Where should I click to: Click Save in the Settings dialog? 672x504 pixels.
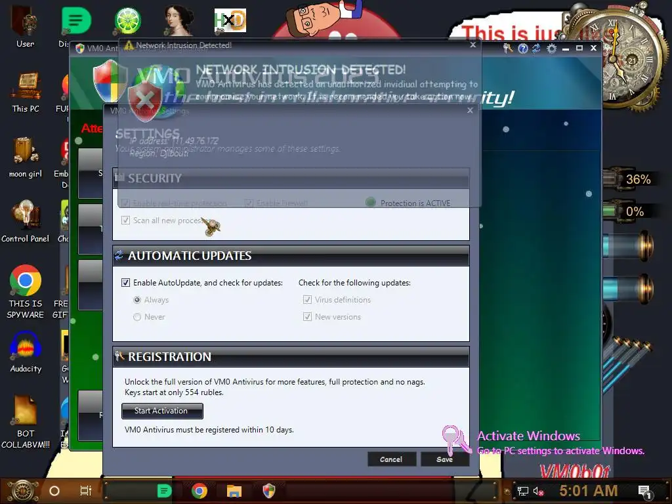(444, 459)
